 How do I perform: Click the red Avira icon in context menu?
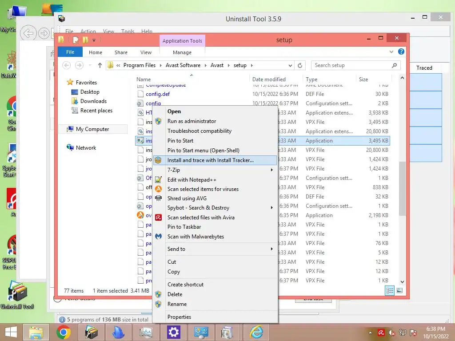158,218
